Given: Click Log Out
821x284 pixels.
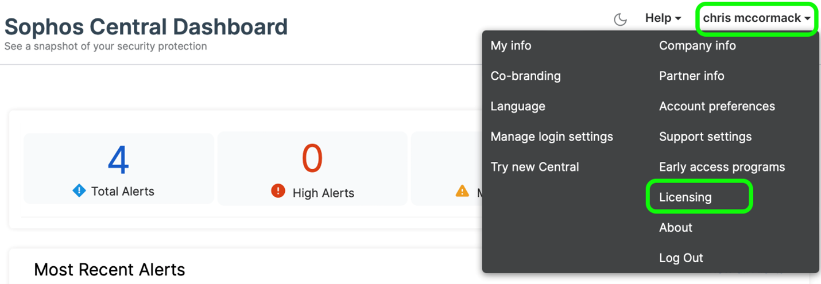Looking at the screenshot, I should point(681,258).
